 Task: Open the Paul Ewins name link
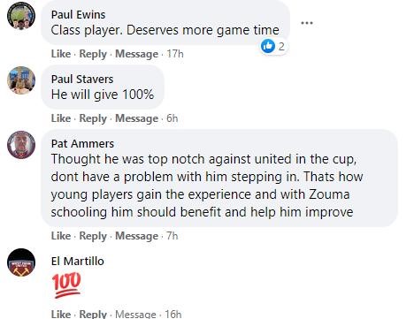[x=78, y=14]
